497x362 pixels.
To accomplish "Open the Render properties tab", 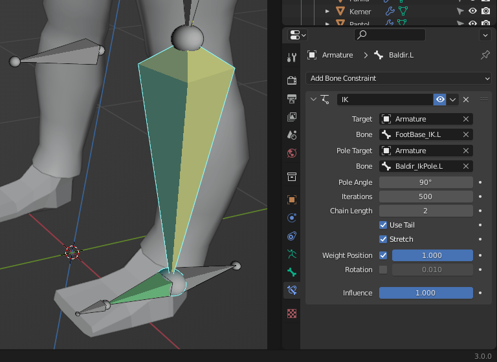I will [x=292, y=80].
